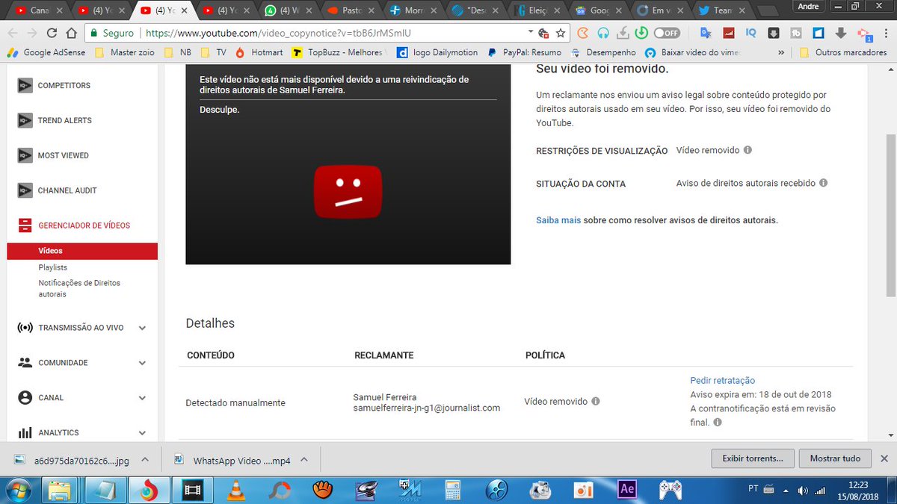Click the Mostrar tudo button

[835, 458]
